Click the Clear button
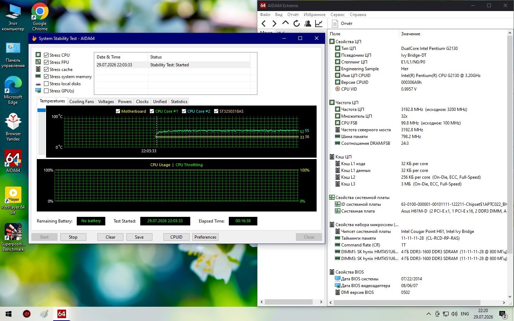The width and height of the screenshot is (514, 321). 111,237
